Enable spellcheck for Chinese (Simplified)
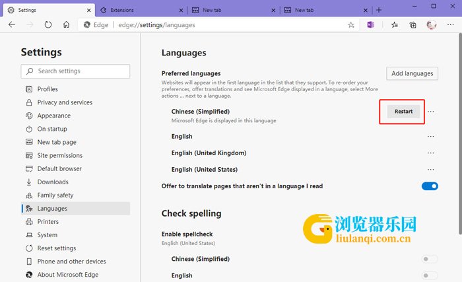Viewport: 462px width, 282px height. tap(430, 260)
